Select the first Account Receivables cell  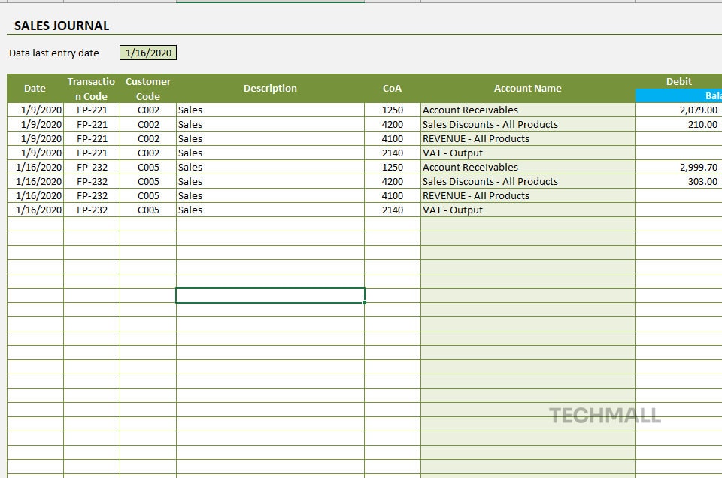click(472, 110)
